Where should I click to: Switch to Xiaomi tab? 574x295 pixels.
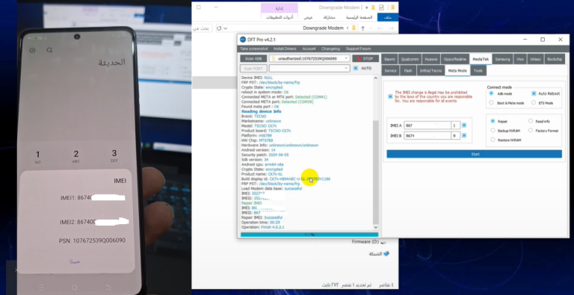389,59
